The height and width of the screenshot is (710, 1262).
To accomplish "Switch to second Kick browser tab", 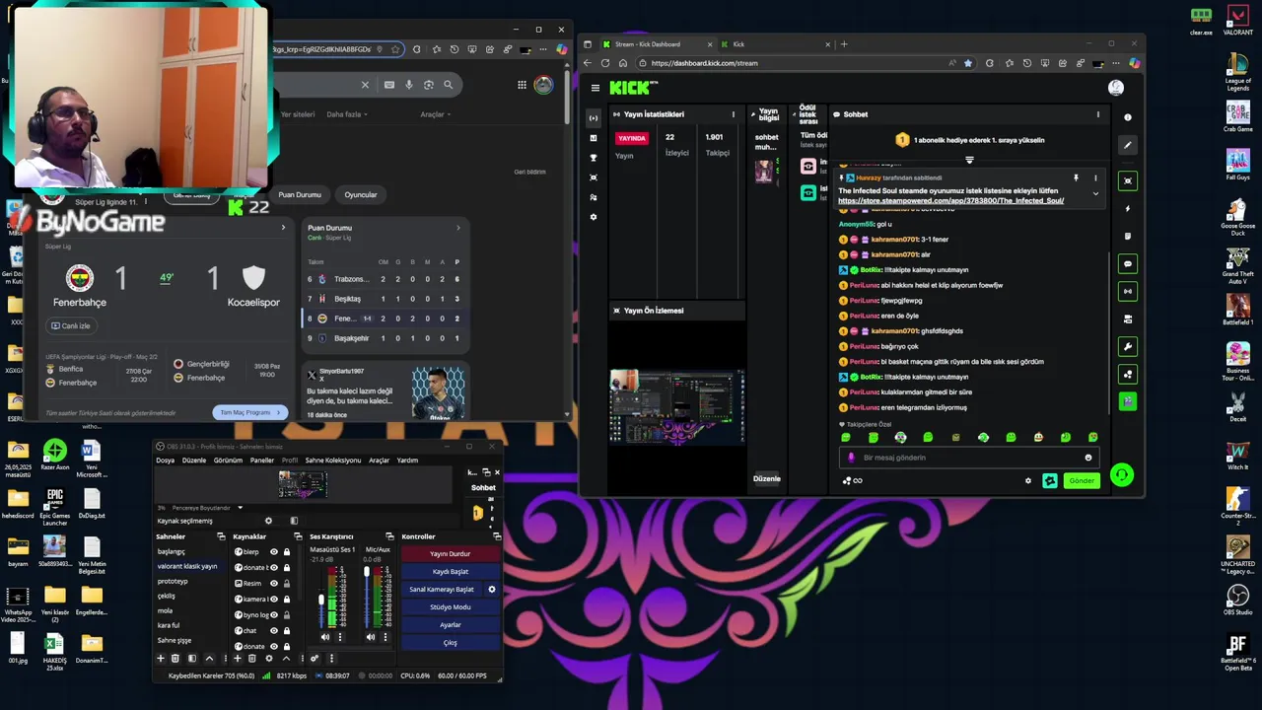I will 777,44.
